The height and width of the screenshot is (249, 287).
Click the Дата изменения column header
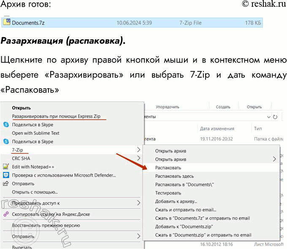click(x=217, y=129)
